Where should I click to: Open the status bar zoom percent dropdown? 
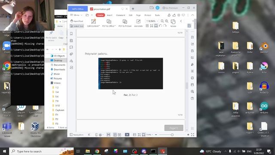(149, 135)
